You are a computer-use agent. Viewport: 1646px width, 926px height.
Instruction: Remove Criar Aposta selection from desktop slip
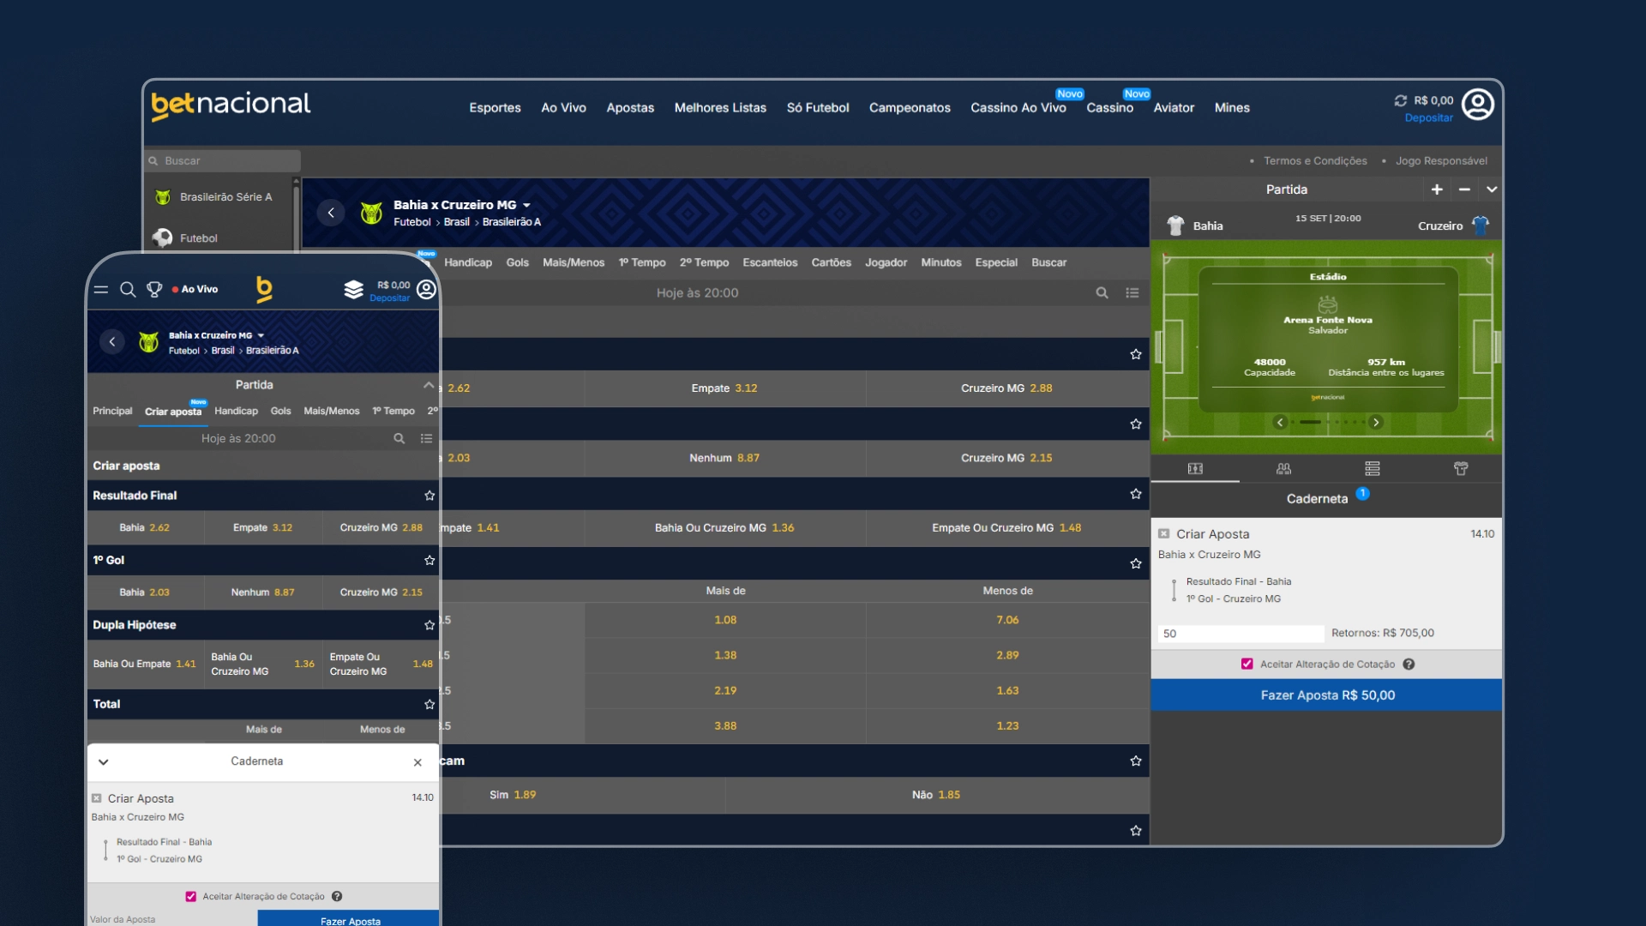pyautogui.click(x=1163, y=533)
